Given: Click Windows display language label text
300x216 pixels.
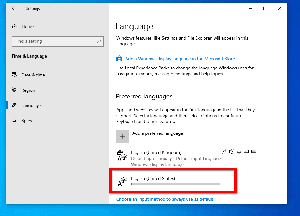Looking at the screenshot, I should coord(157,164).
